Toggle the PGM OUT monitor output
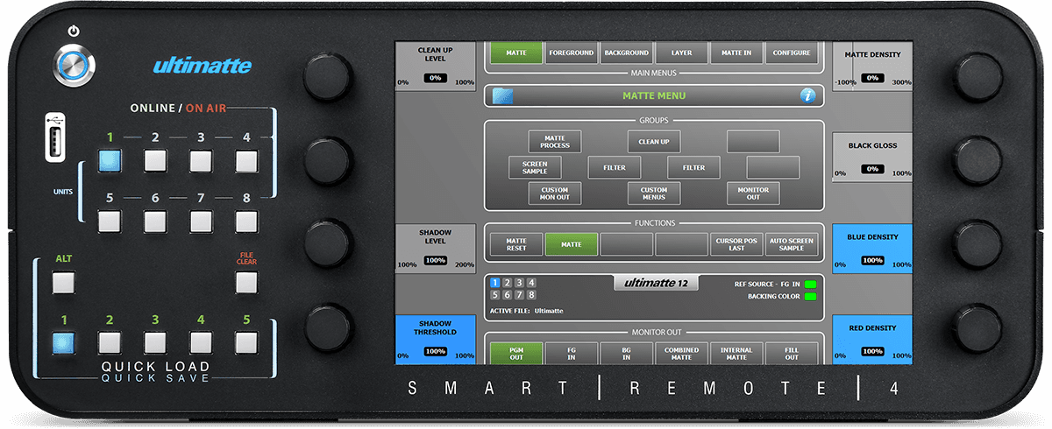1052x429 pixels. point(516,353)
